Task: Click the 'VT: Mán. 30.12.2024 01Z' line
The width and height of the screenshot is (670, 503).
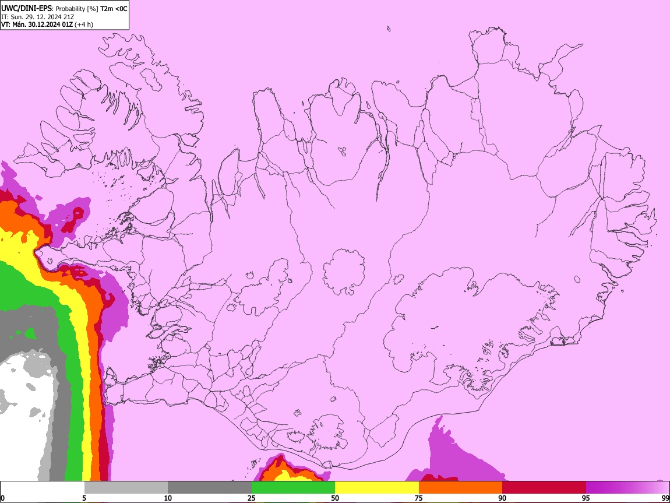Action: pos(37,24)
